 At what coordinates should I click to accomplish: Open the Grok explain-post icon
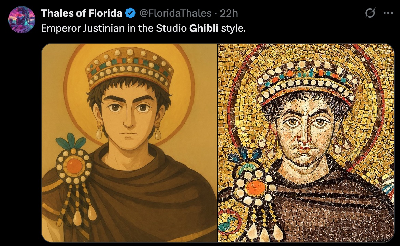click(370, 14)
